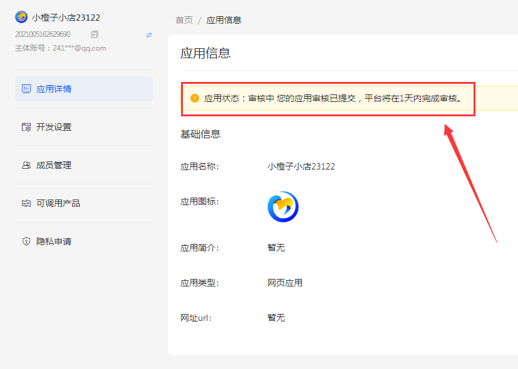Click the app name 小橙子小店23122 heading
The width and height of the screenshot is (518, 369).
tap(65, 17)
